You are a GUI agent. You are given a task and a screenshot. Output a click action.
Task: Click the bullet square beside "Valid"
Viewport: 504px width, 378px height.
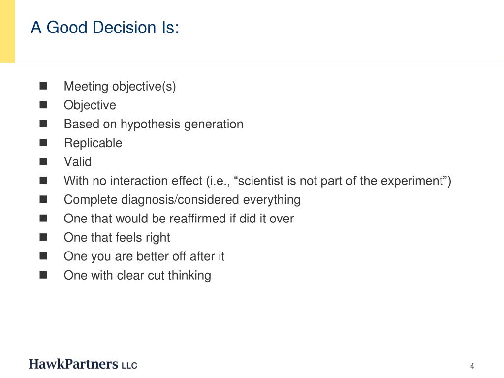[43, 161]
